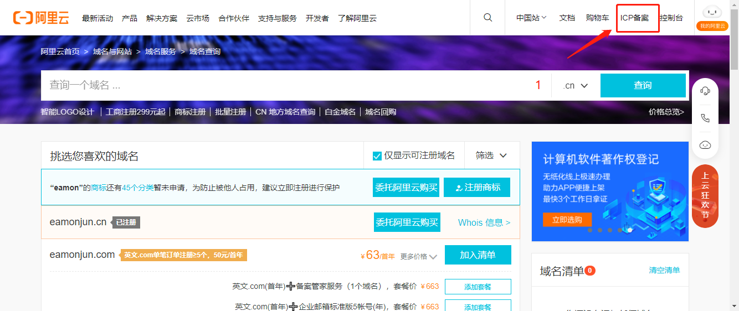Open CN 地方域名查询 link
Viewport: 739px width, 311px height.
tap(285, 112)
